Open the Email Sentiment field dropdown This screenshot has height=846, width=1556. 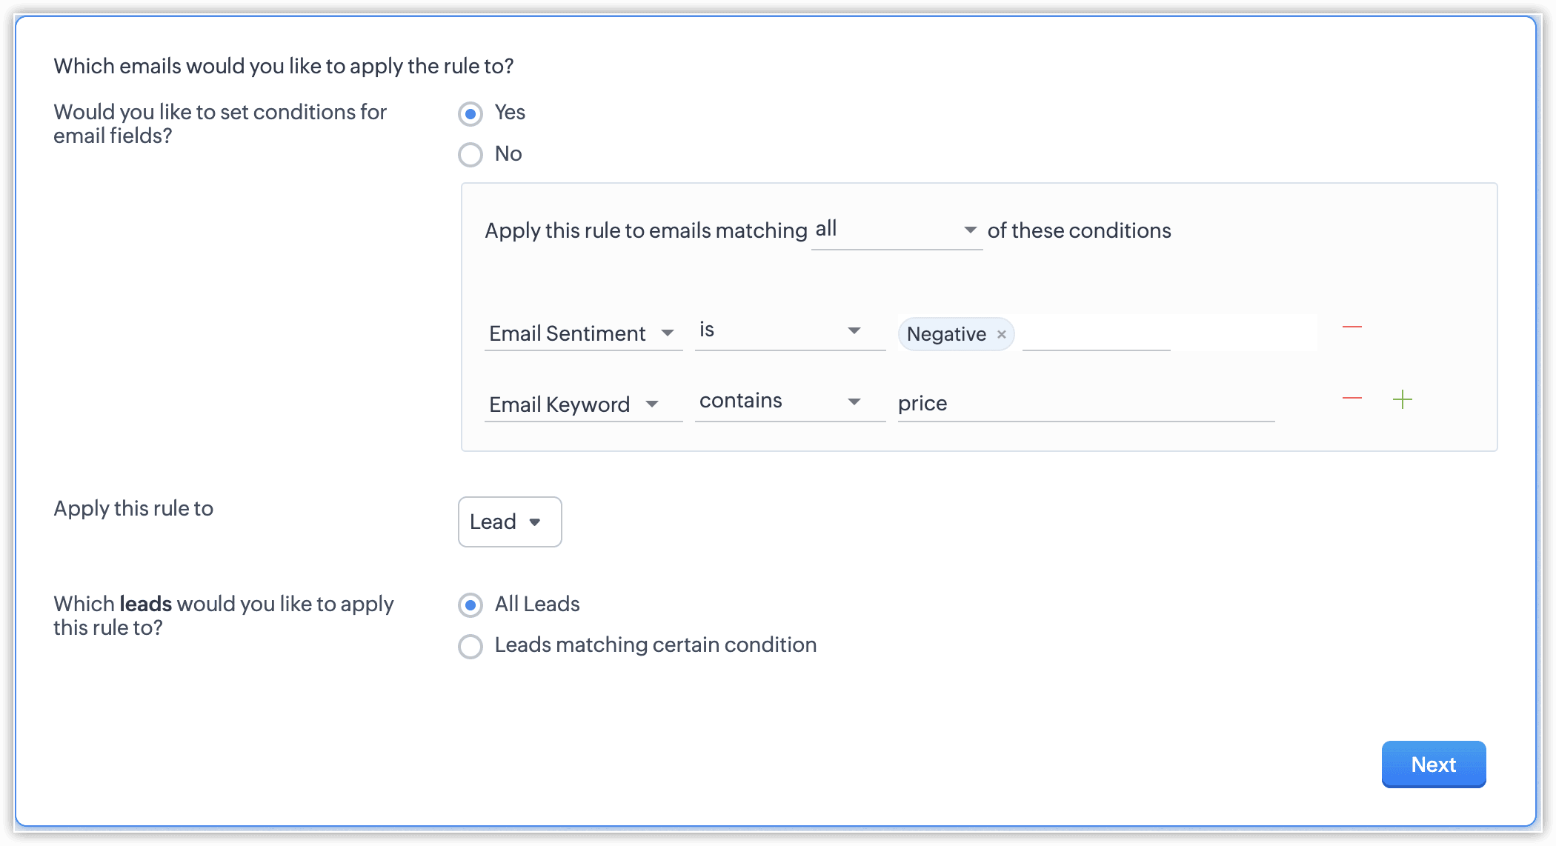(582, 333)
